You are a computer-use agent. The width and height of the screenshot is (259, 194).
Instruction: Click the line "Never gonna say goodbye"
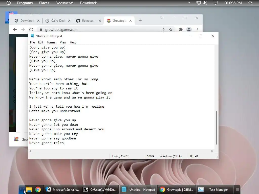click(x=53, y=138)
